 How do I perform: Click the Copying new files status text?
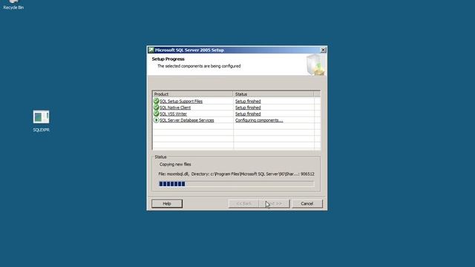pyautogui.click(x=175, y=165)
